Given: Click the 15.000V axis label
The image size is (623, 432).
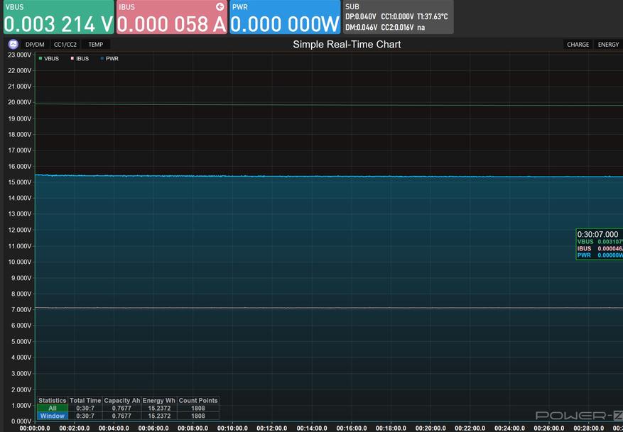Looking at the screenshot, I should pos(19,182).
